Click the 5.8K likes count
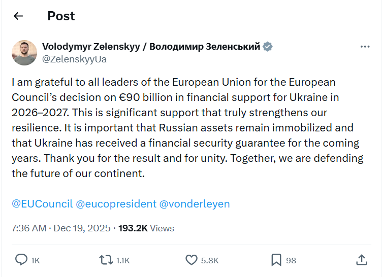The image size is (382, 277). pyautogui.click(x=210, y=260)
